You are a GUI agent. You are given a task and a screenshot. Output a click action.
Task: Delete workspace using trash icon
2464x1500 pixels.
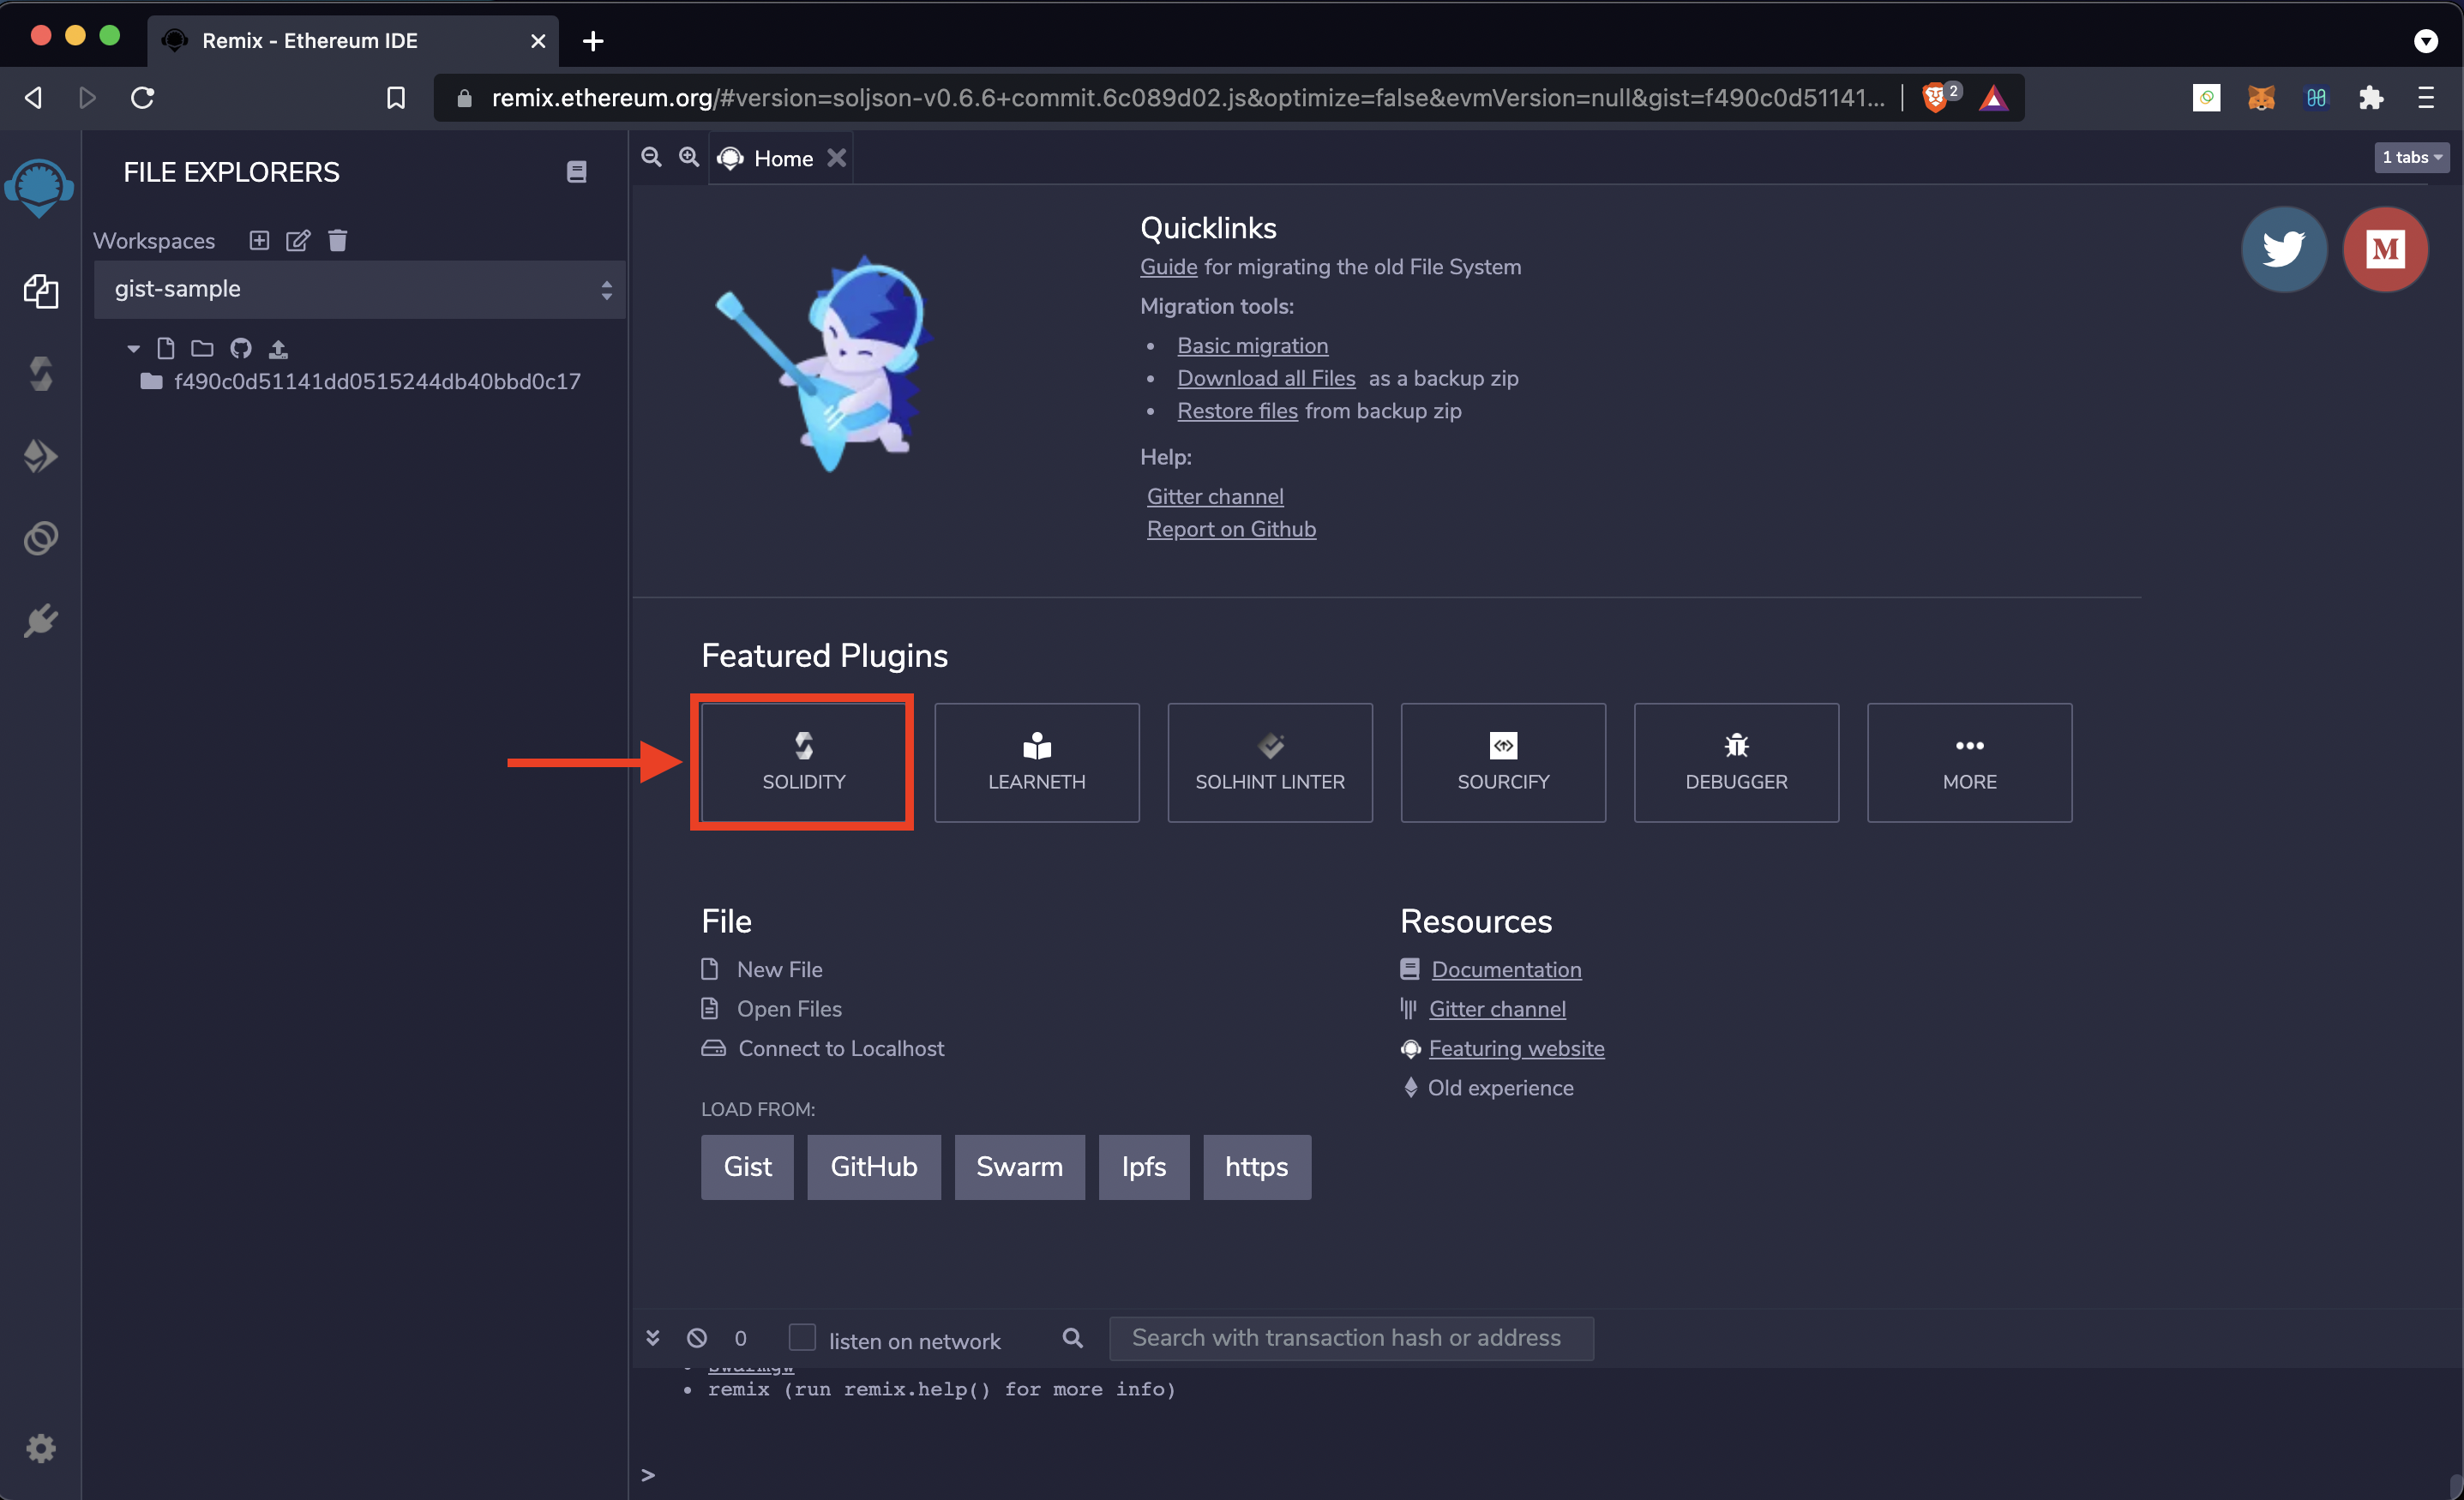point(338,240)
